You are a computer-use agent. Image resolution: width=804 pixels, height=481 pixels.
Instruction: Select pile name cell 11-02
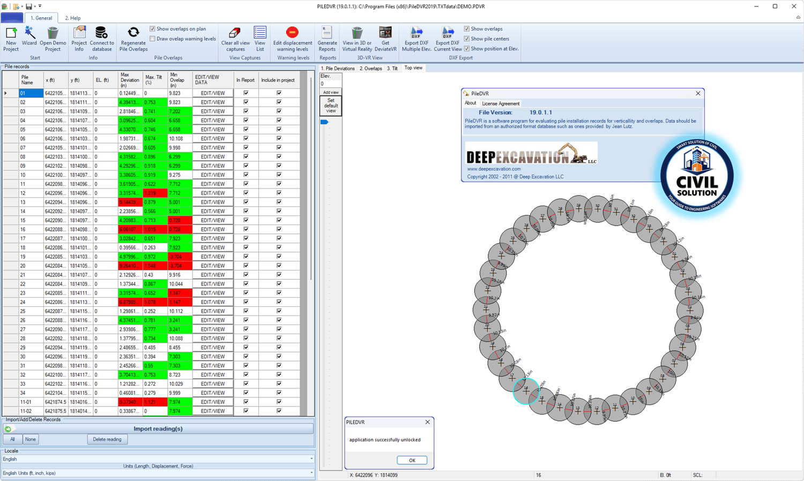click(31, 411)
